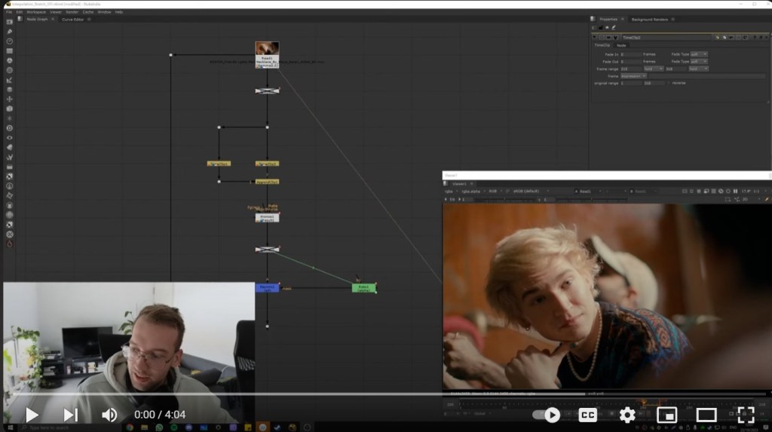Click the pencil icon in Properties toolbar
The image size is (772, 432).
pos(614,28)
